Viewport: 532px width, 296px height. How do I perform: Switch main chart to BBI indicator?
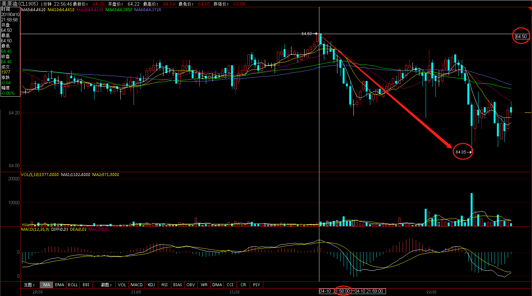click(x=86, y=285)
